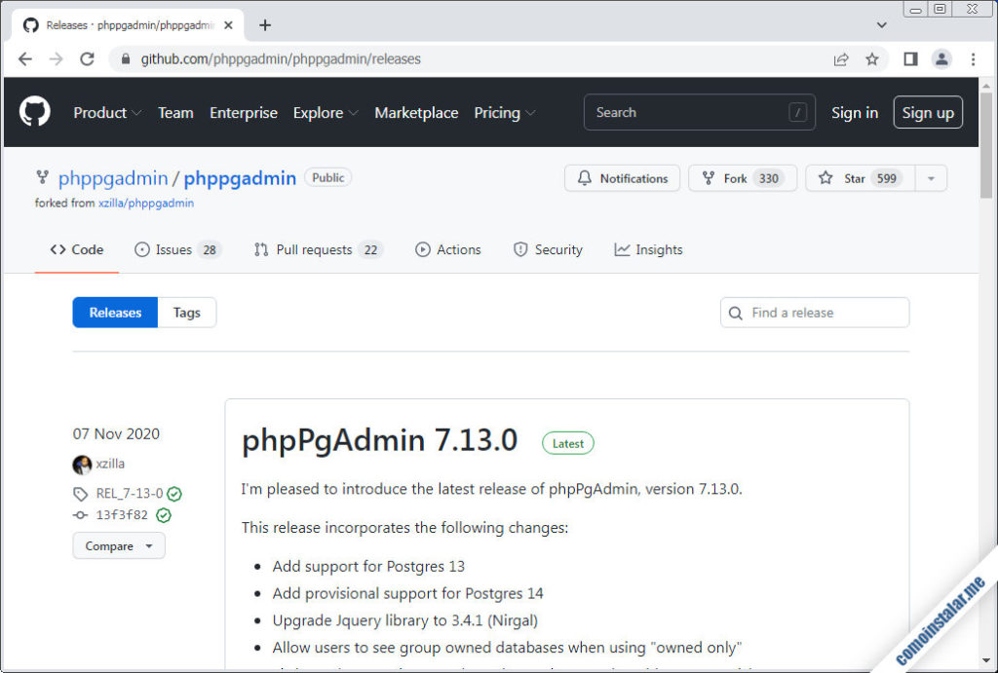Click the commit icon beside 13f3f82
Viewport: 998px width, 673px height.
(x=81, y=515)
